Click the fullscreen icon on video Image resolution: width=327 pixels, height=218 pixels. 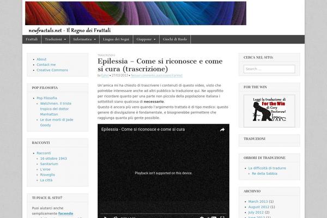pos(222,217)
